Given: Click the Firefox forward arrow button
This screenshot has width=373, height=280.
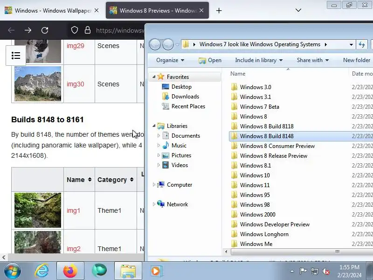Looking at the screenshot, I should coord(28,30).
